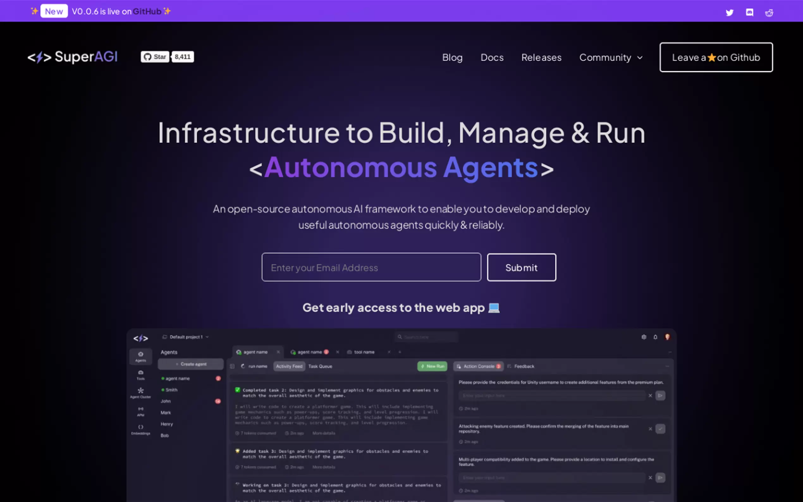This screenshot has width=803, height=502.
Task: Send the reply to the Unity credentials request
Action: point(660,396)
